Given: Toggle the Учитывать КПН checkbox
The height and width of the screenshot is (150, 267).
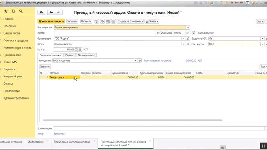Looking at the screenshot, I should point(193,33).
